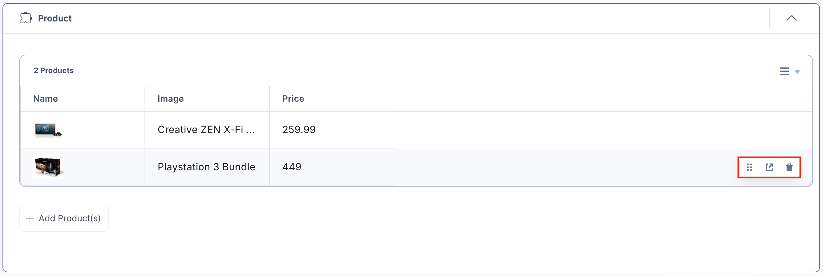Screen dimensions: 823x276
Task: Grab the drag handle on Playstation row
Action: 749,167
